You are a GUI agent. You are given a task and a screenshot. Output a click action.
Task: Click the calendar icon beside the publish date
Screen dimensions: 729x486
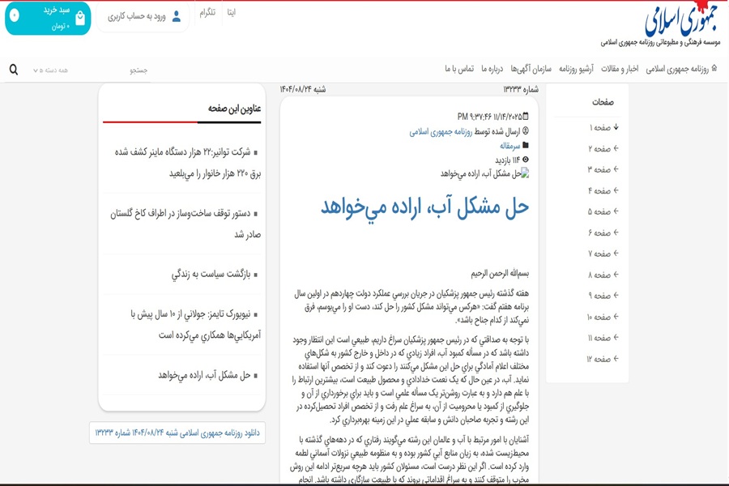526,117
